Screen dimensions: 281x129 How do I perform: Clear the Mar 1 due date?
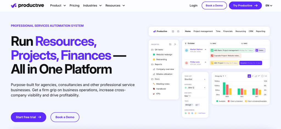point(190,96)
